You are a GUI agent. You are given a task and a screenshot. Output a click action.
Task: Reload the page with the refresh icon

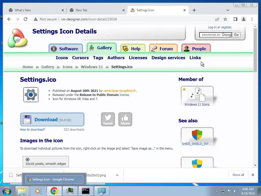pos(25,19)
